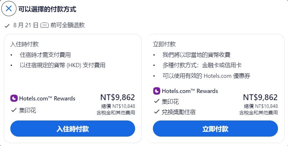Click the 立即付款 blue button
Screen dimensions: 288x146
(215, 129)
